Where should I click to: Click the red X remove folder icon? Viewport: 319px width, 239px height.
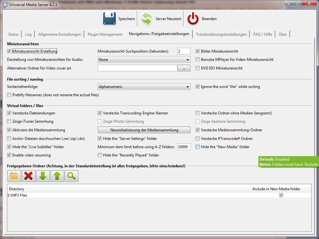click(28, 176)
